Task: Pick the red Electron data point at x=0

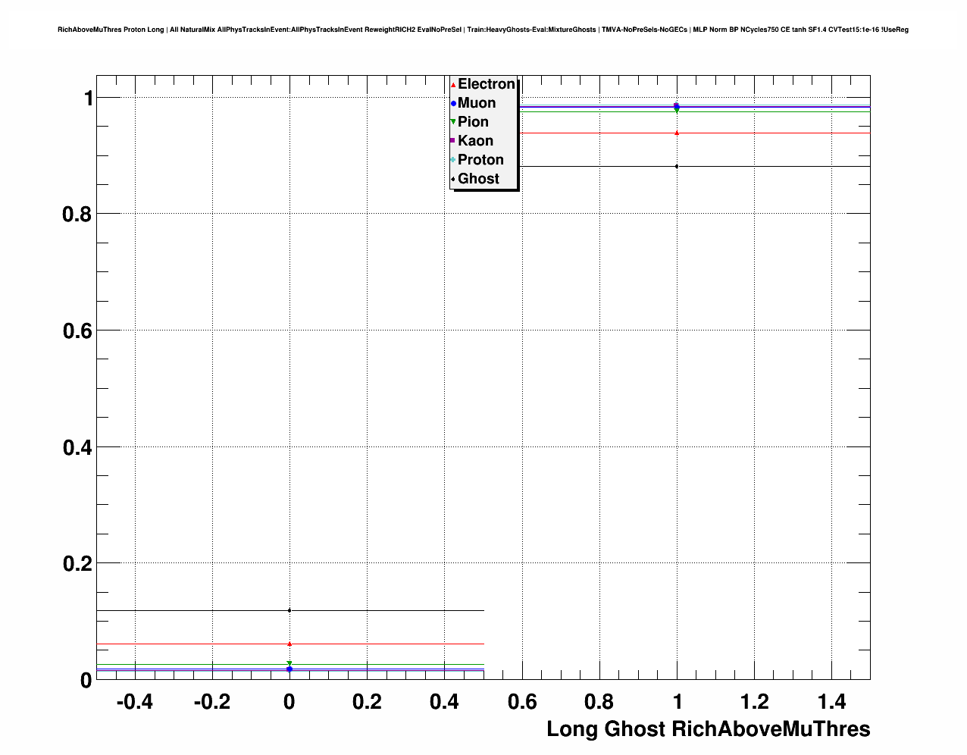Action: pos(289,644)
